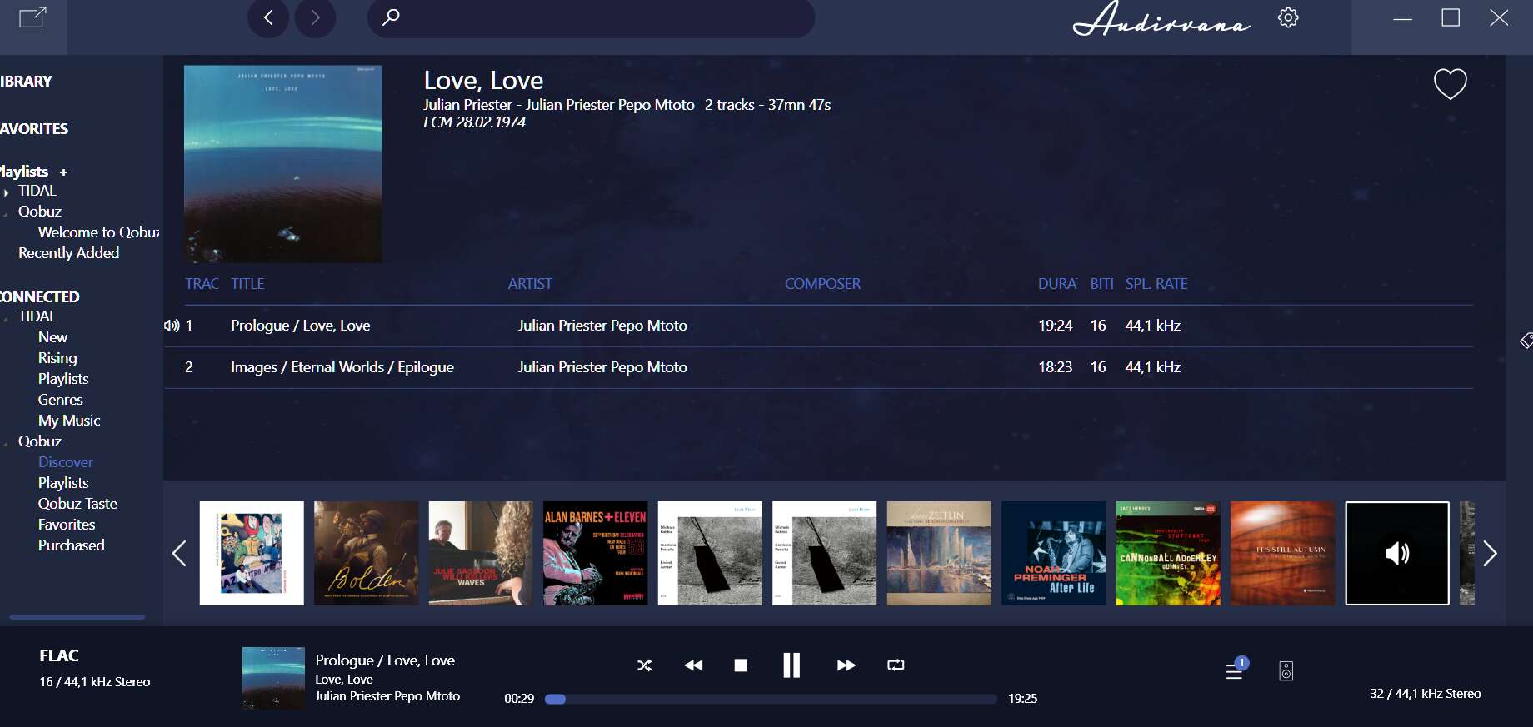
Task: Open the audio output device speaker icon
Action: pos(1286,671)
